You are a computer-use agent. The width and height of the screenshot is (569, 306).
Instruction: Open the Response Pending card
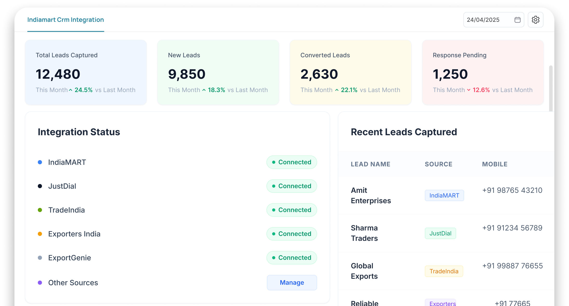pos(483,72)
